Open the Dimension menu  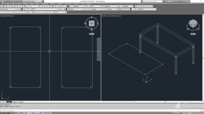[44, 4]
